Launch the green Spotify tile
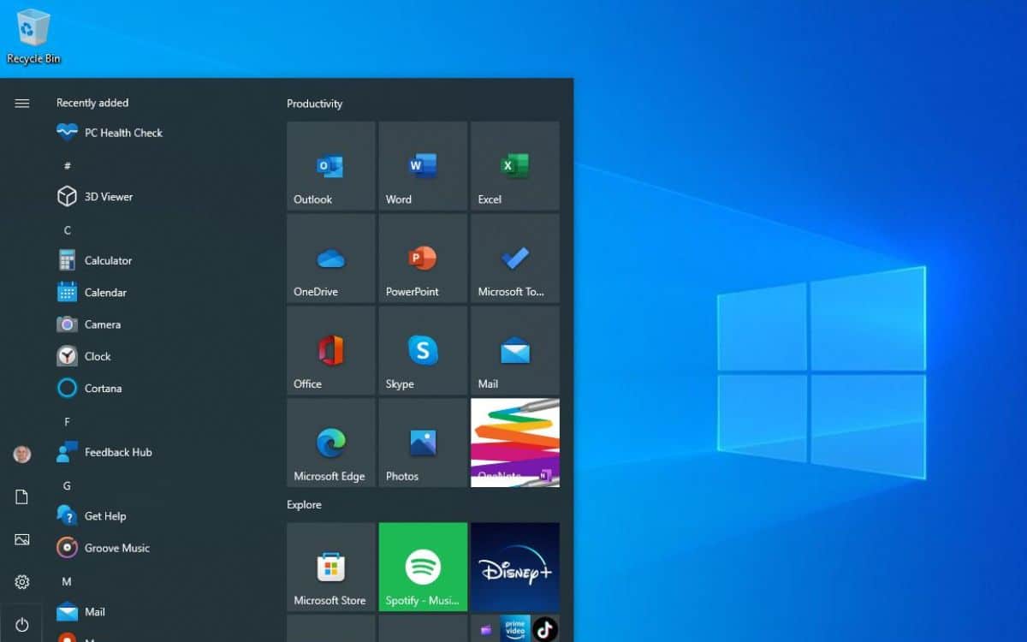 [x=423, y=567]
